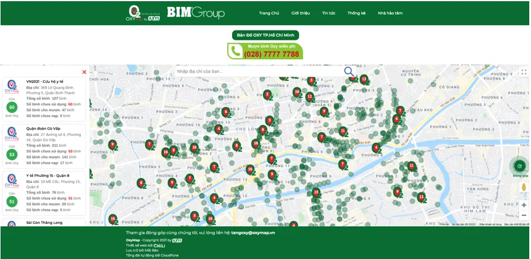
Task: Click the BIM Group logo
Action: 195,12
